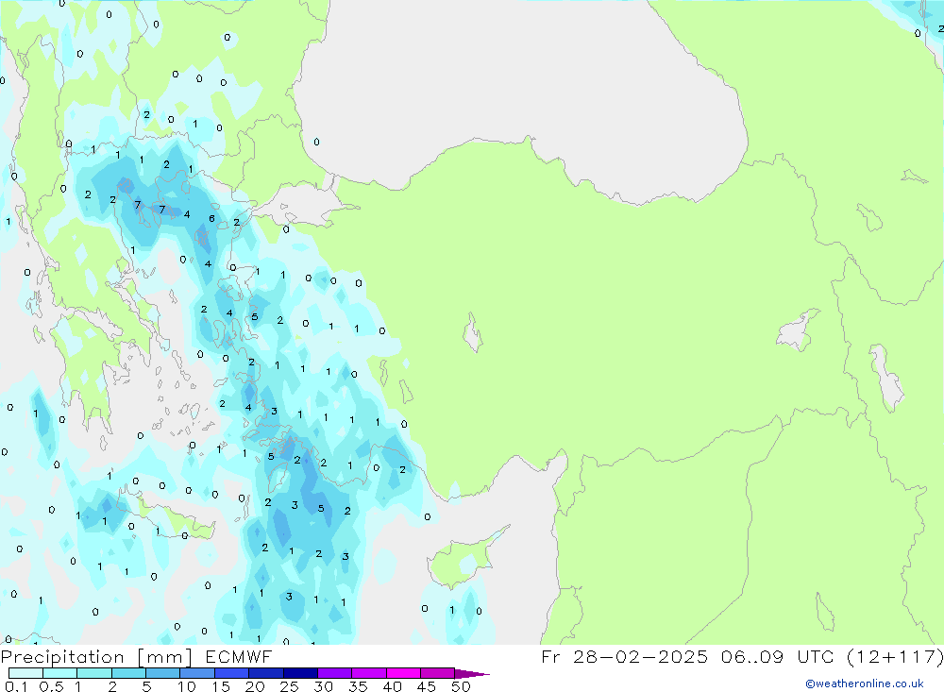
Task: Click the purple arrow tip of the legend
Action: pyautogui.click(x=472, y=674)
